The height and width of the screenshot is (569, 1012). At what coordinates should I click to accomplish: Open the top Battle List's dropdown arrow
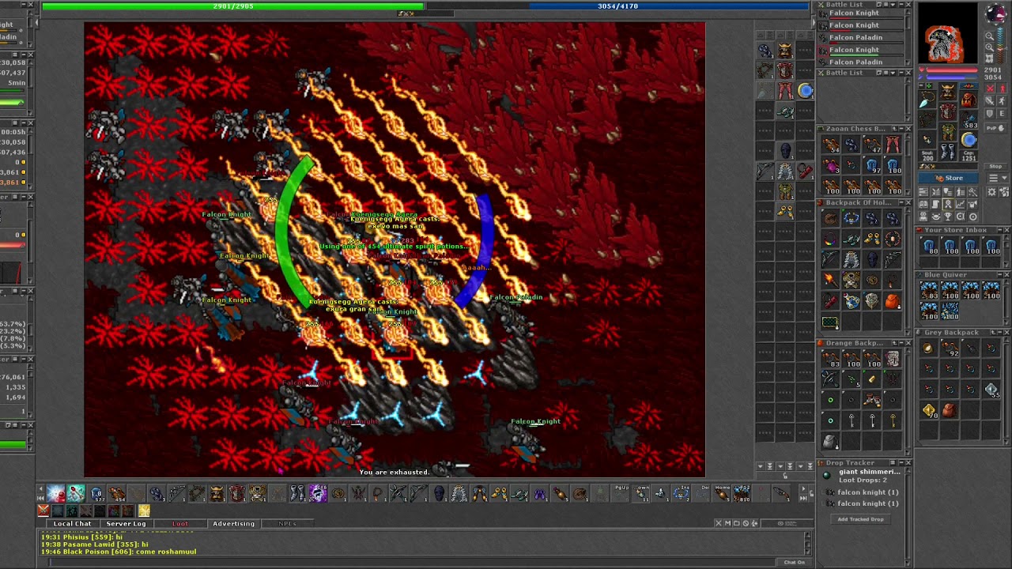[x=892, y=5]
